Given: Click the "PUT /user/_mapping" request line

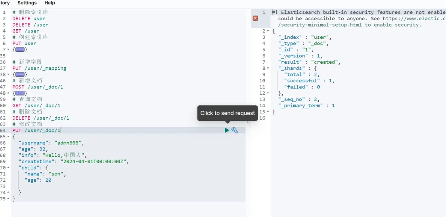Looking at the screenshot, I should click(39, 68).
